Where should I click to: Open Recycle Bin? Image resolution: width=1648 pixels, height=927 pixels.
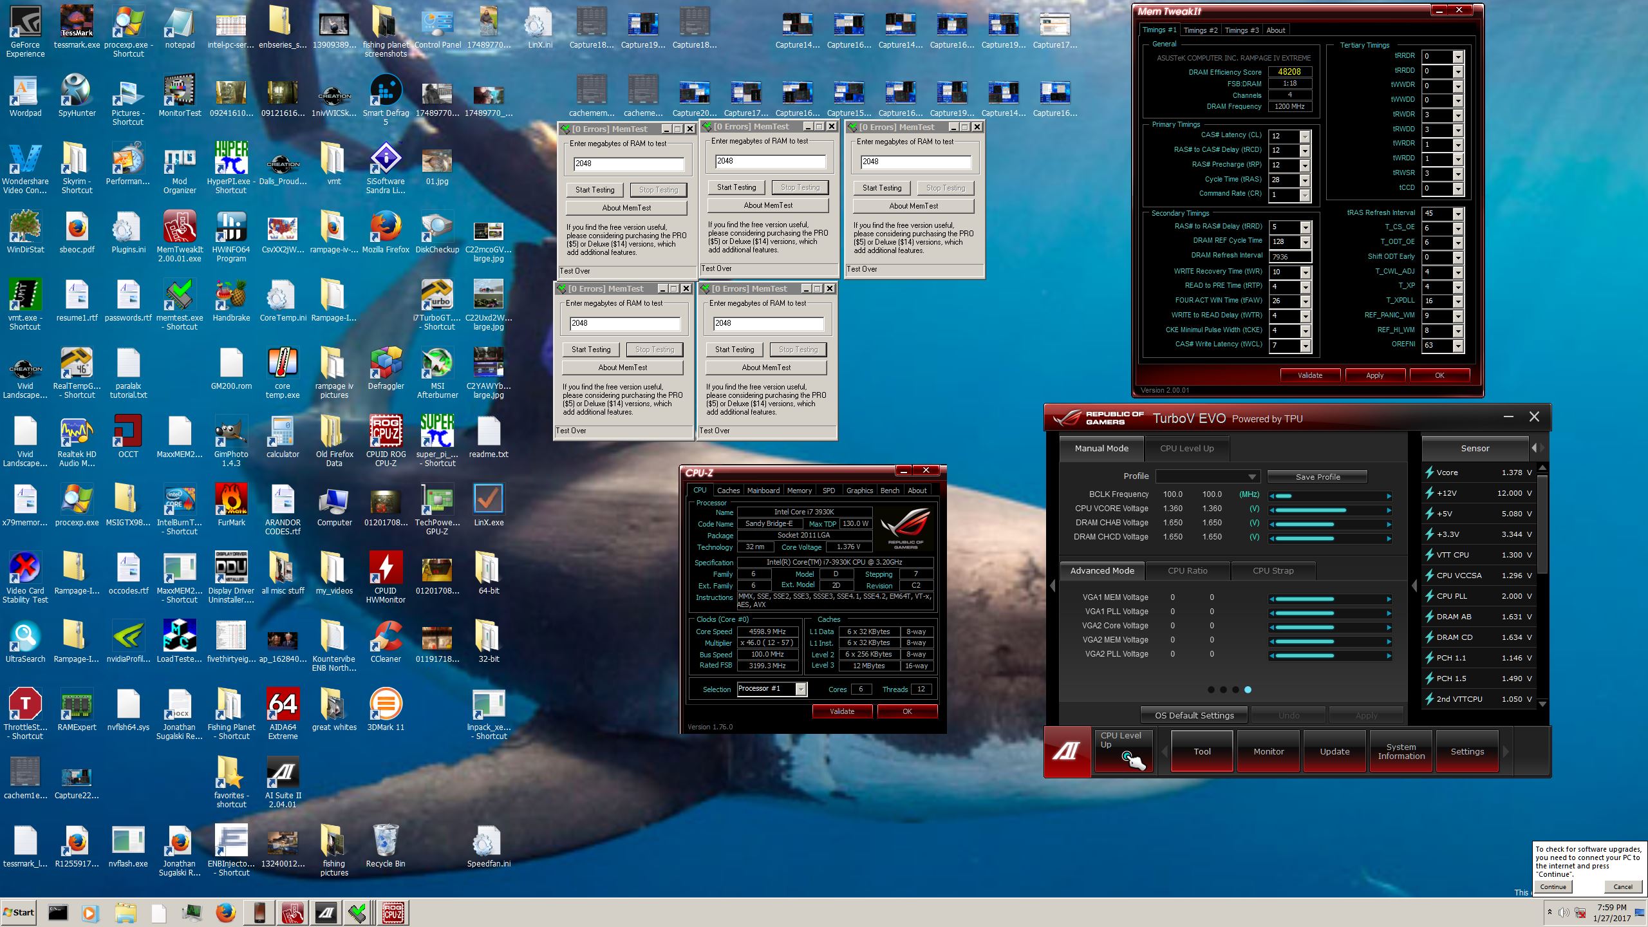point(386,846)
